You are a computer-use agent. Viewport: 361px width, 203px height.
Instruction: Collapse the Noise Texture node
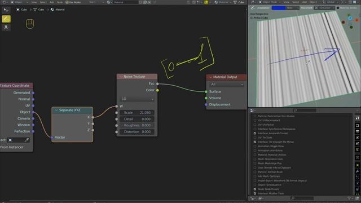(x=121, y=77)
